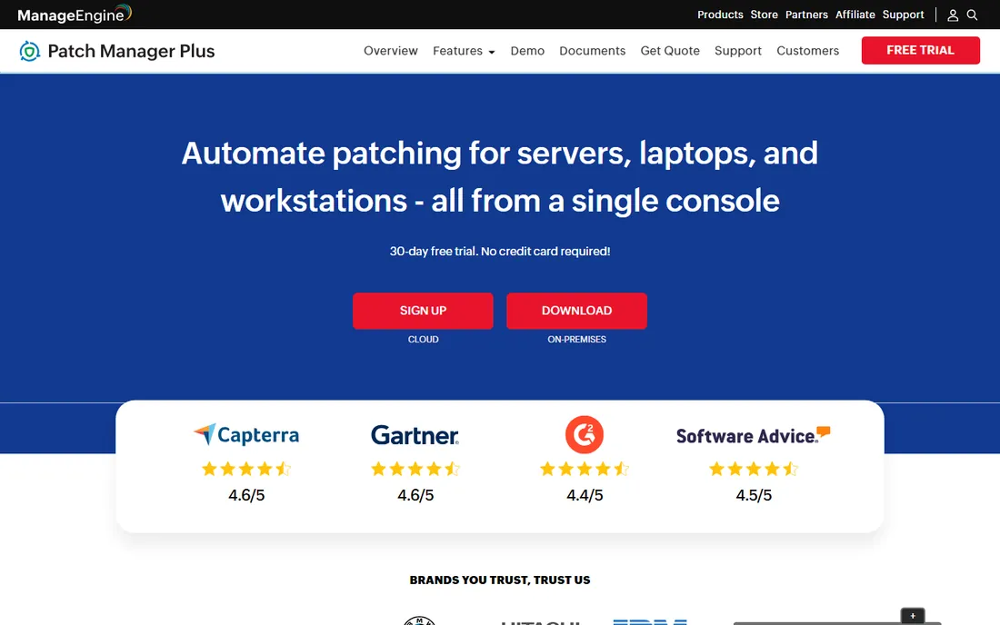This screenshot has width=1000, height=625.
Task: Click 'BRANDS YOU TRUST, TRUST US' heading
Action: 500,580
